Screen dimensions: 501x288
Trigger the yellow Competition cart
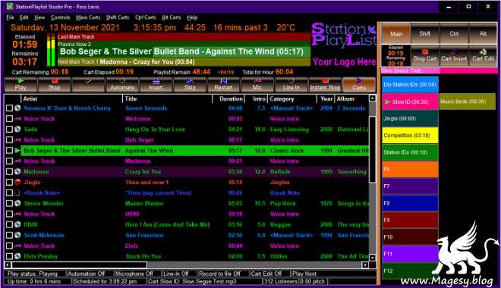coord(410,135)
